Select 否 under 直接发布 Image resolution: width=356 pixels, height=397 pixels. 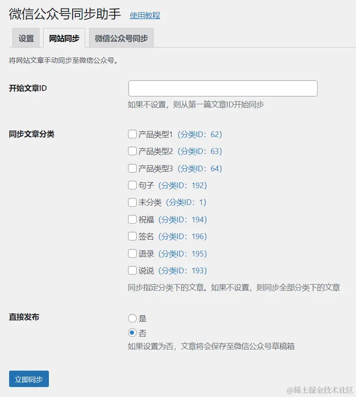tap(132, 333)
